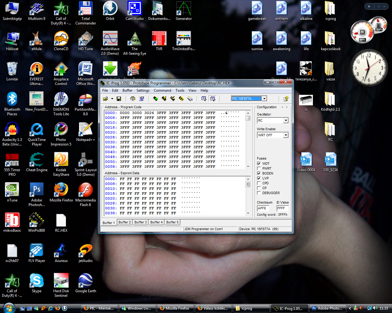
Task: Open the Google Earth desktop icon
Action: click(x=85, y=283)
